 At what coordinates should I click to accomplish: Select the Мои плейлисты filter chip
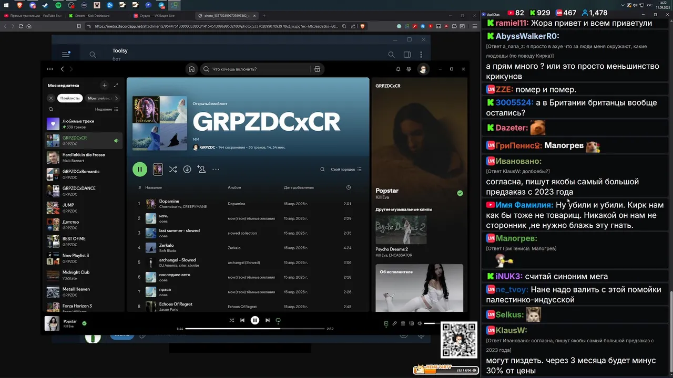point(100,98)
